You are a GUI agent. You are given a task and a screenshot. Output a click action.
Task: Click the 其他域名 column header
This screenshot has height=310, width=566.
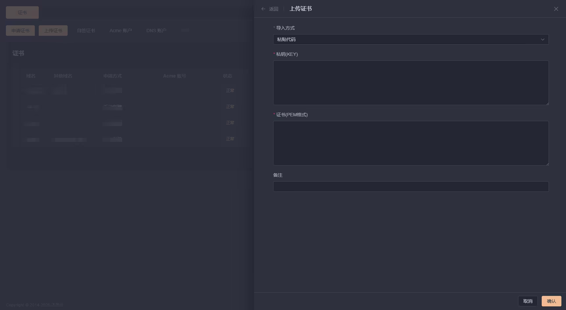pyautogui.click(x=63, y=76)
